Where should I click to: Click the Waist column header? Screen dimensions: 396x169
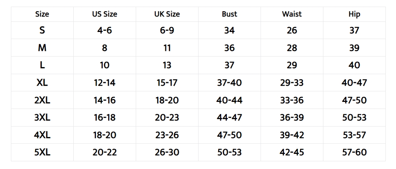292,14
